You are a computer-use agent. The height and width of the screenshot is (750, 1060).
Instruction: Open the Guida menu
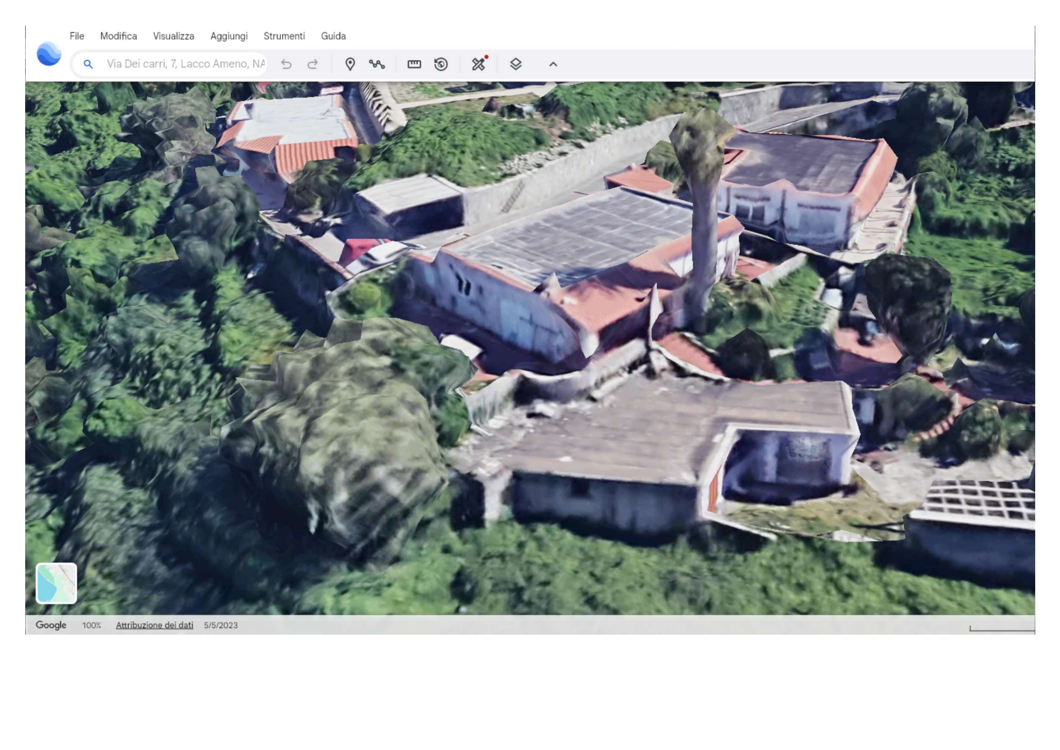(x=333, y=36)
